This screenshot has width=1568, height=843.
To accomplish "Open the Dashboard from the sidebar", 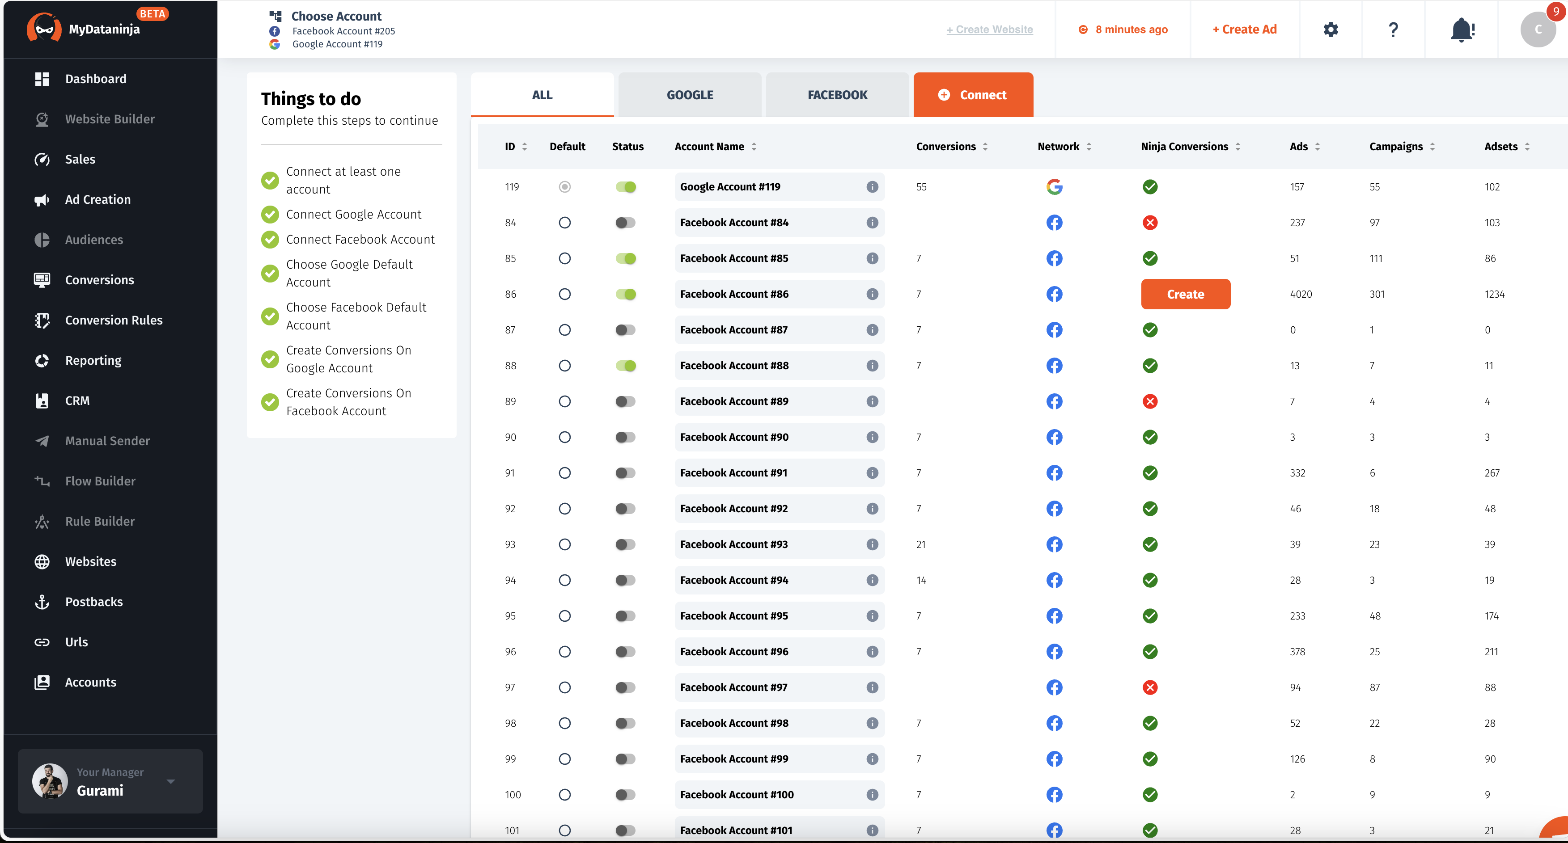I will pos(96,79).
